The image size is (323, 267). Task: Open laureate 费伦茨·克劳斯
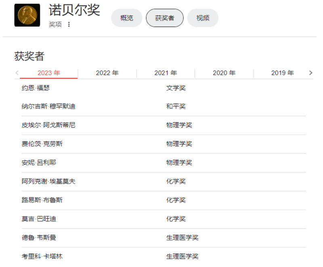pyautogui.click(x=42, y=144)
